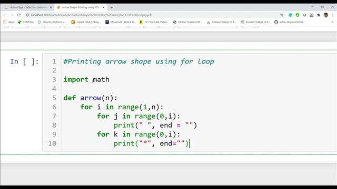
Task: Click the print(" ", end = "") line
Action: (155, 125)
